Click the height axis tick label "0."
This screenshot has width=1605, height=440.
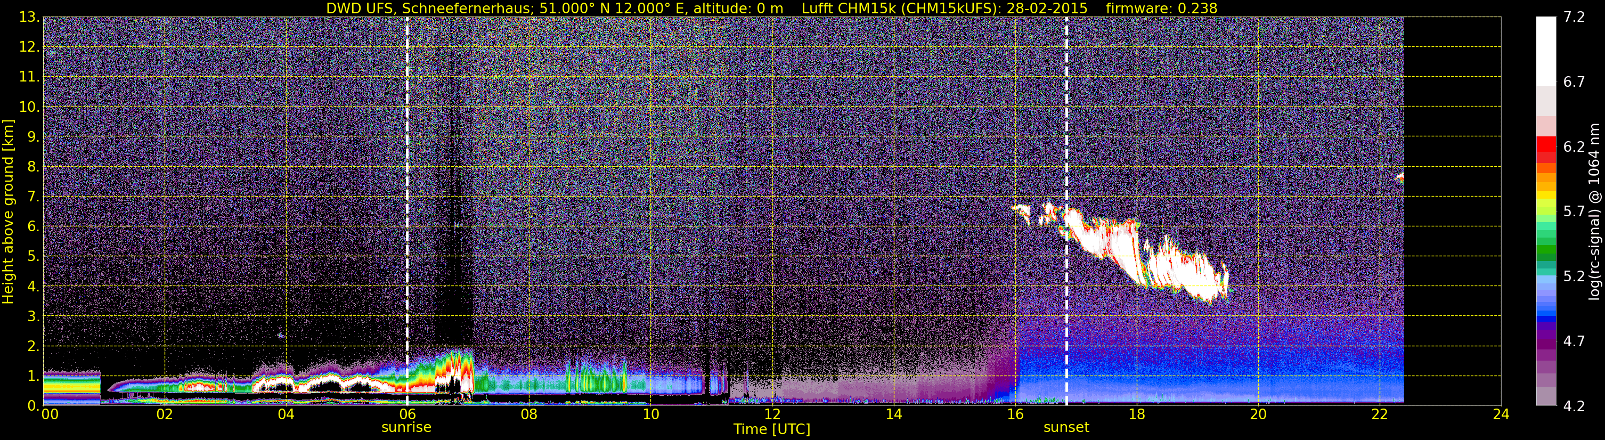[x=33, y=405]
